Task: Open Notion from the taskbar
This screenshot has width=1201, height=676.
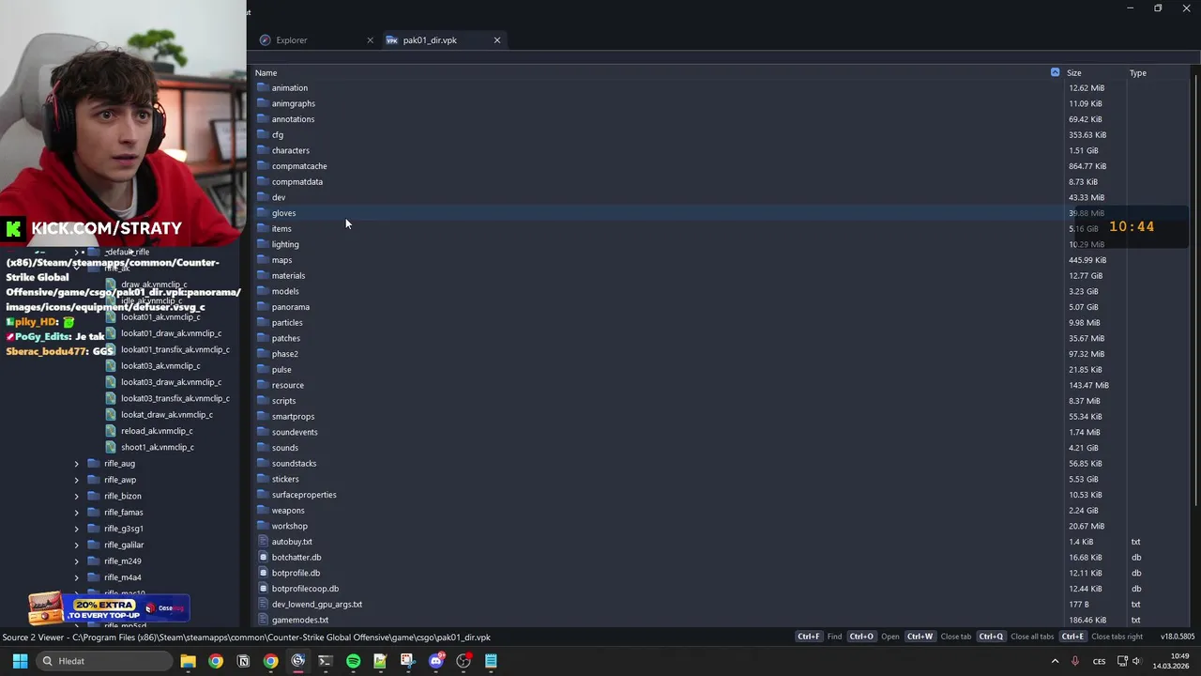Action: point(243,661)
